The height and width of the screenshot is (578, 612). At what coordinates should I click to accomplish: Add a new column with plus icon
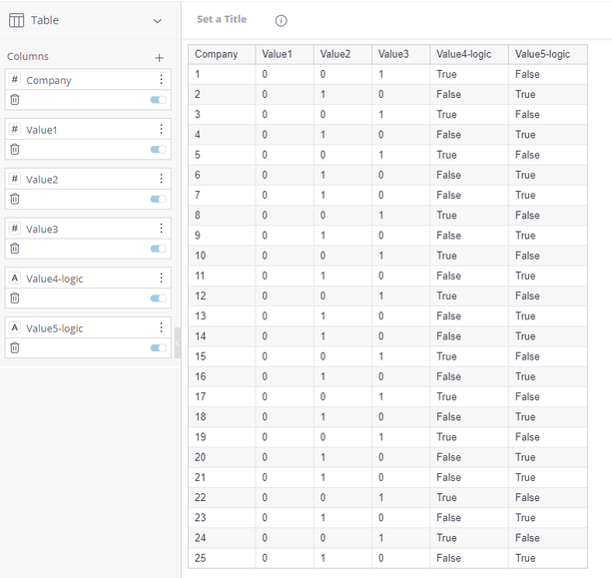(x=159, y=58)
